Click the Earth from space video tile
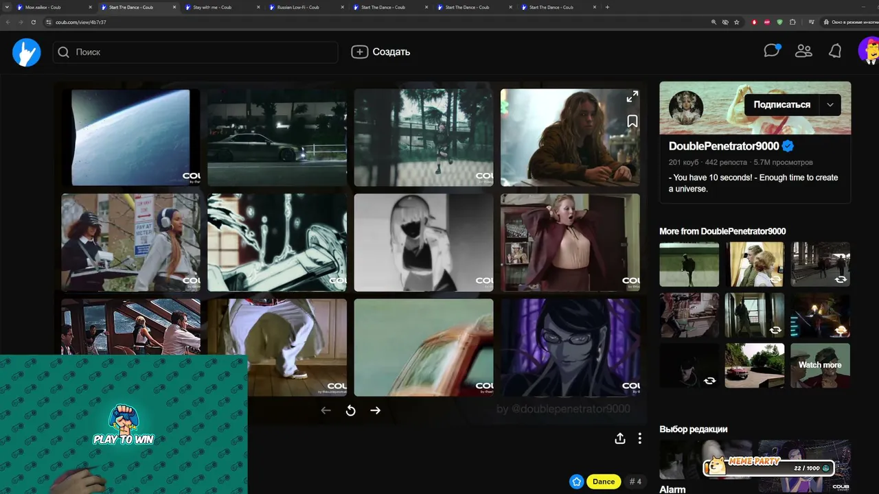Image resolution: width=879 pixels, height=494 pixels. (x=130, y=137)
